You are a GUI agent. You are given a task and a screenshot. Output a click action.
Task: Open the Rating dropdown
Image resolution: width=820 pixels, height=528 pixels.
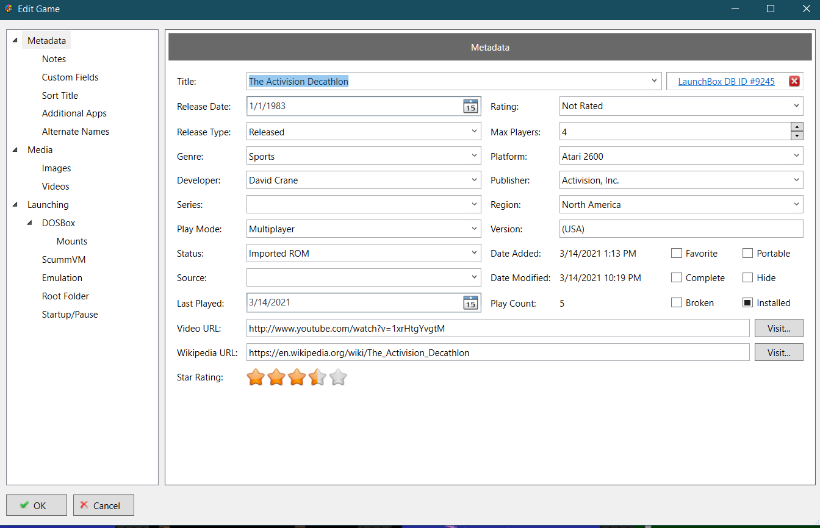point(797,105)
